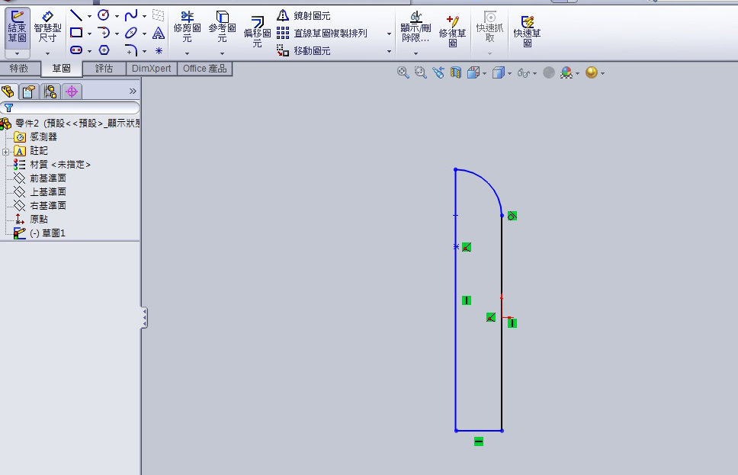Click the 鏡射圖元 mirror entities button
The width and height of the screenshot is (738, 475).
pyautogui.click(x=305, y=16)
